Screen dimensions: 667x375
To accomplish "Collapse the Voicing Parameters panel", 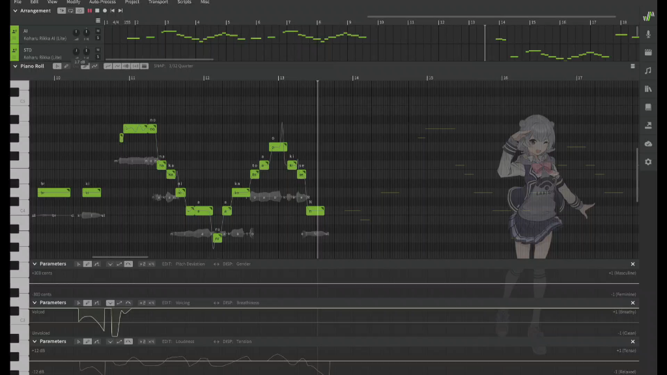I will pyautogui.click(x=35, y=302).
